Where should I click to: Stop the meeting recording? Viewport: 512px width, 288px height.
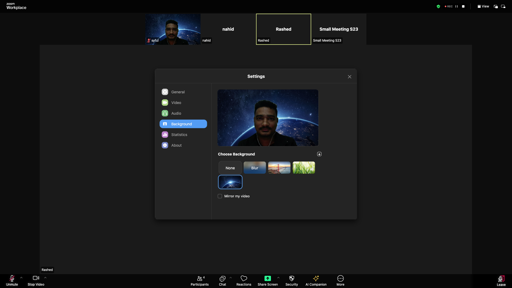click(463, 6)
